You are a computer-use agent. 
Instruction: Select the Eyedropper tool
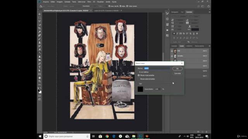coord(40,32)
